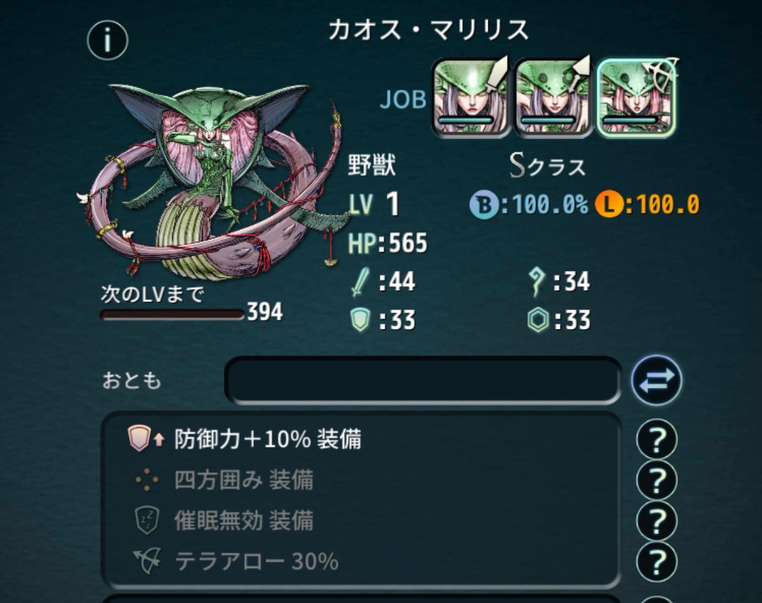Open help for 防御力+10% 装備
This screenshot has width=762, height=603.
(x=657, y=439)
